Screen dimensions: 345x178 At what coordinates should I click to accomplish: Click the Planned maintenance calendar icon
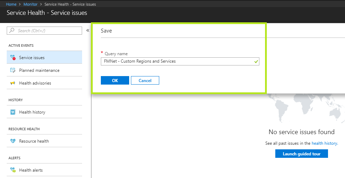click(13, 70)
